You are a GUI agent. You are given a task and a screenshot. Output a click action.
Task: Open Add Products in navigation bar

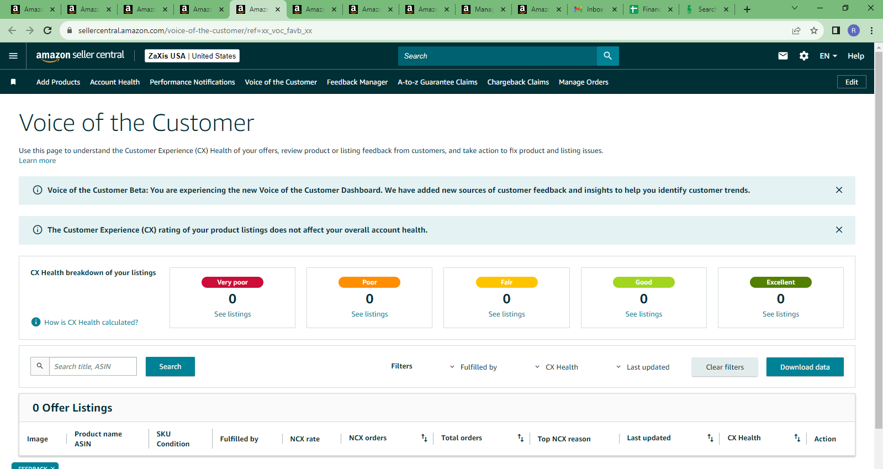pos(58,82)
